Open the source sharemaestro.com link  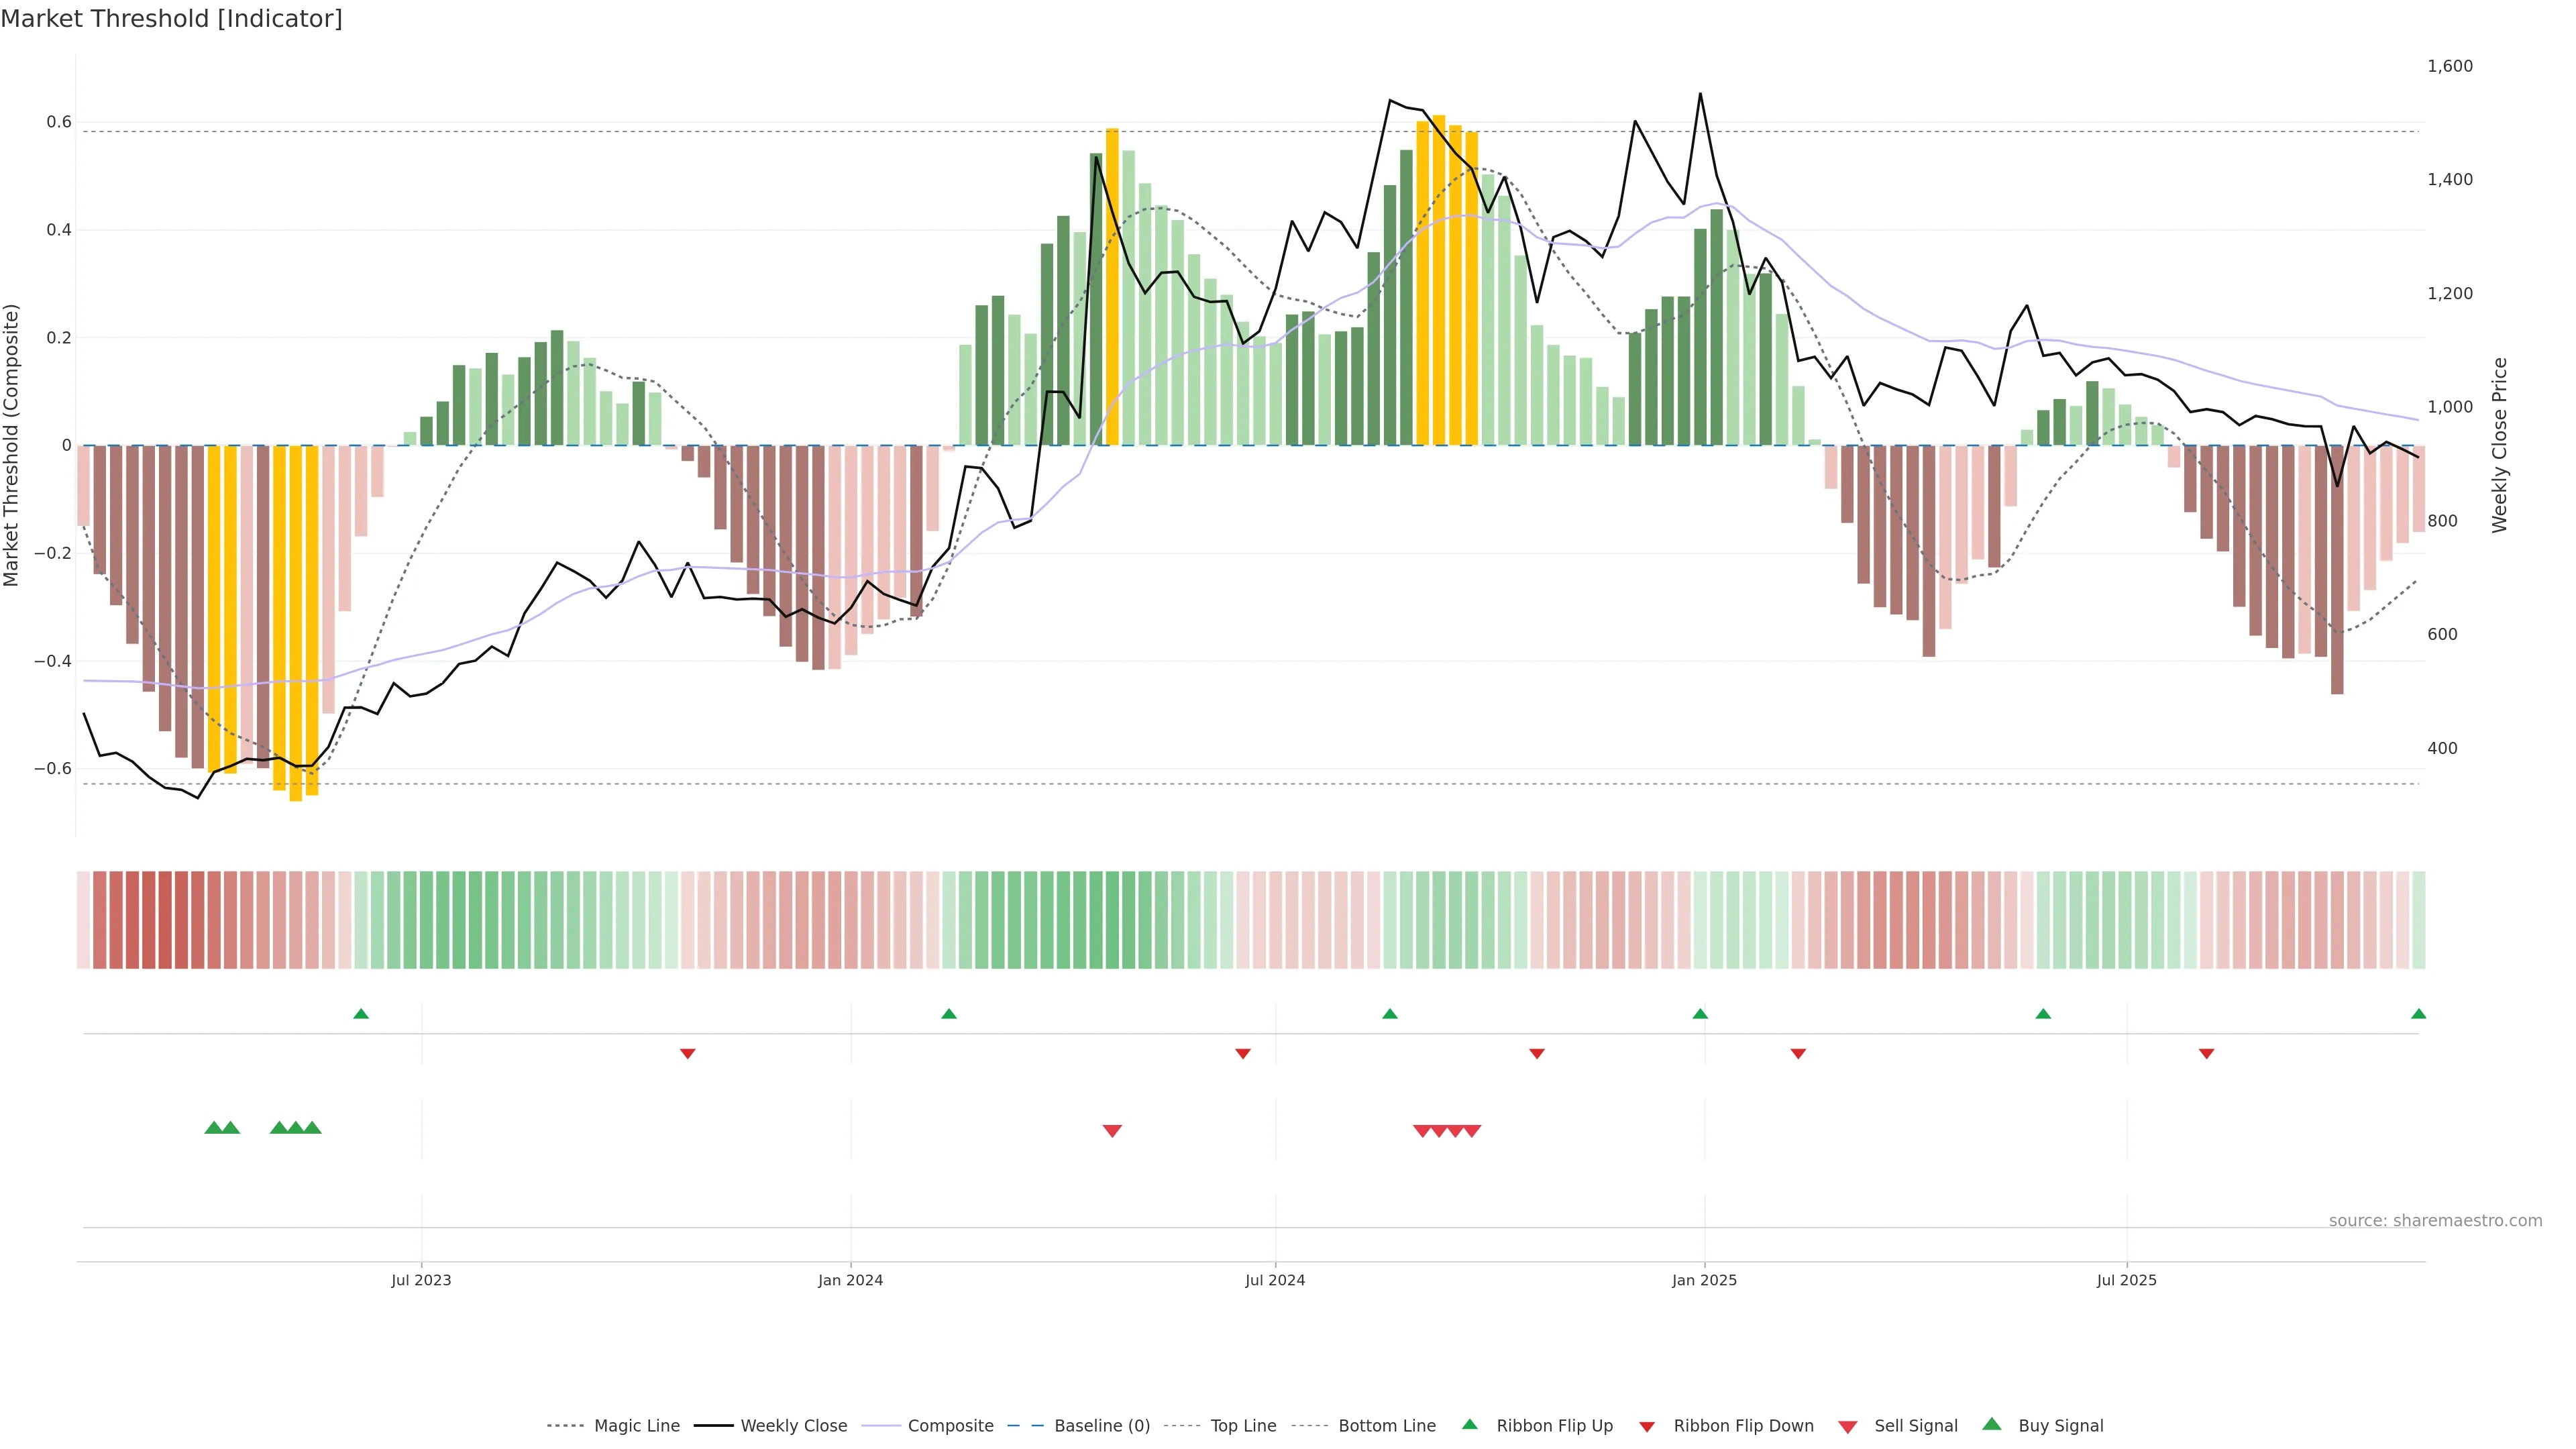(x=2435, y=1220)
